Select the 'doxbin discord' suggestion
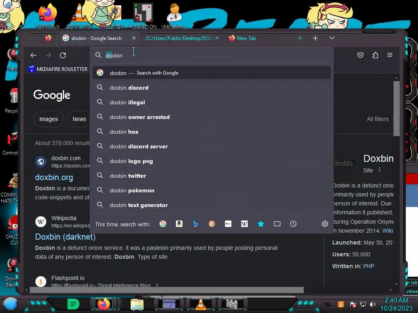The image size is (418, 313). (x=212, y=88)
